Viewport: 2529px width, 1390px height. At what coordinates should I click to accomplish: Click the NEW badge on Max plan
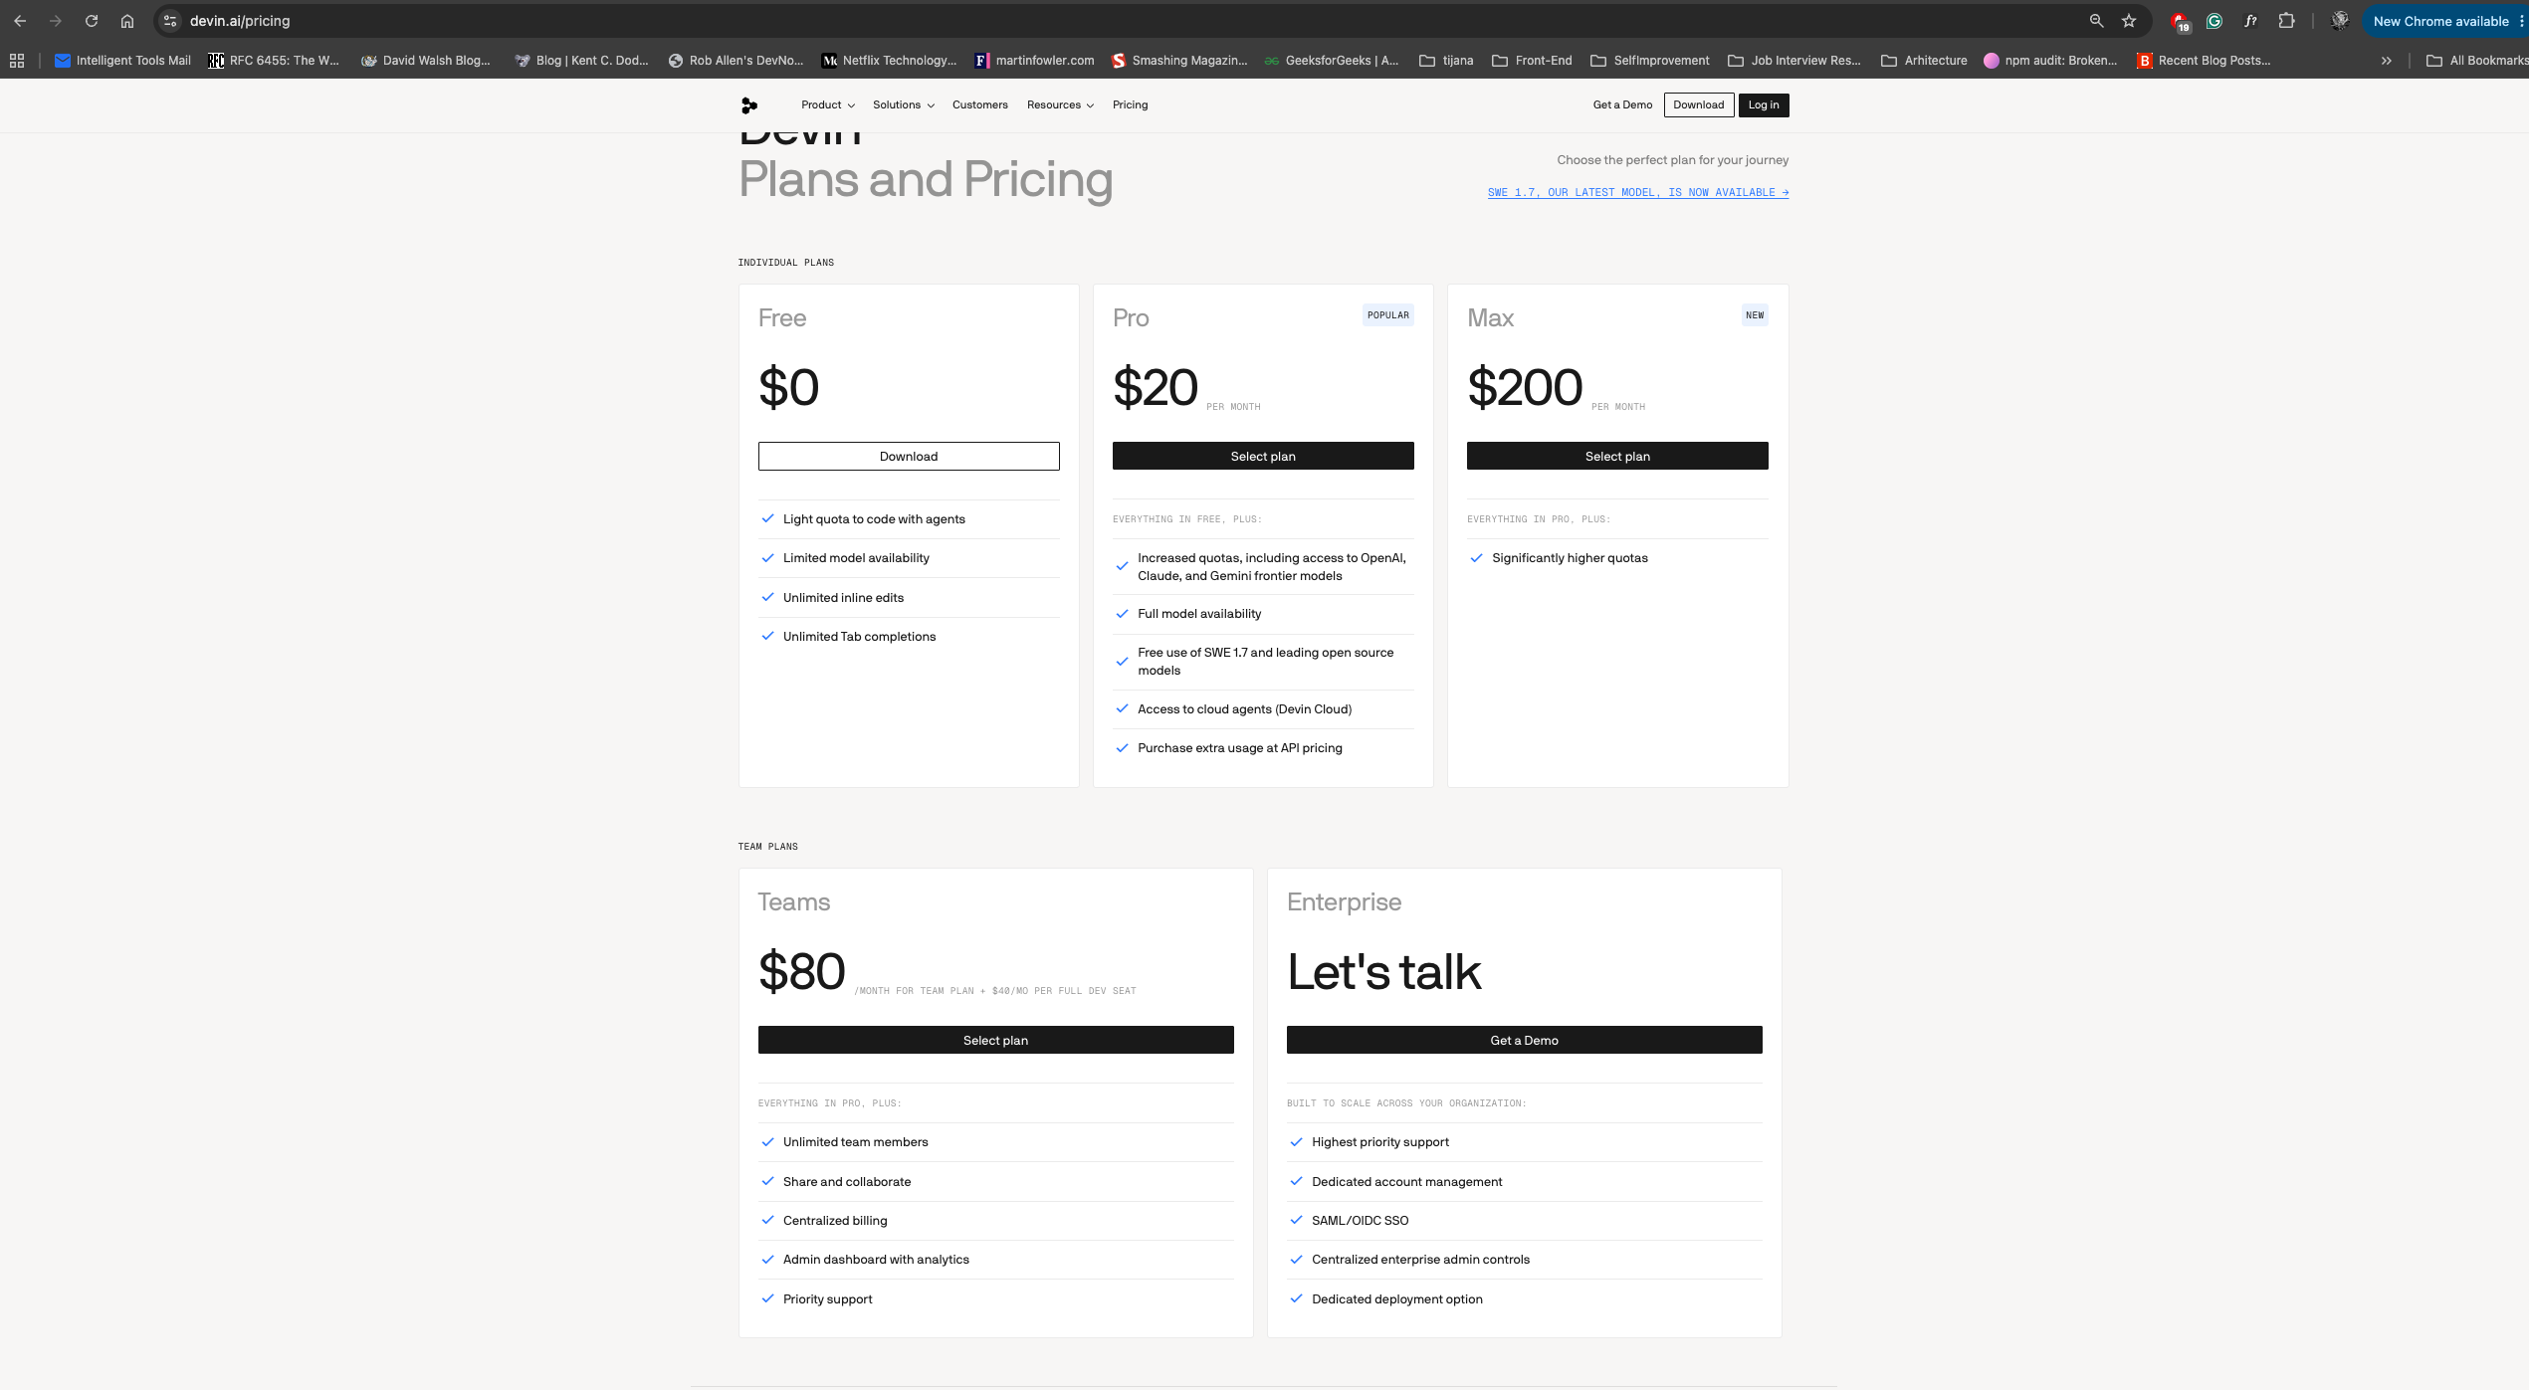click(x=1755, y=315)
